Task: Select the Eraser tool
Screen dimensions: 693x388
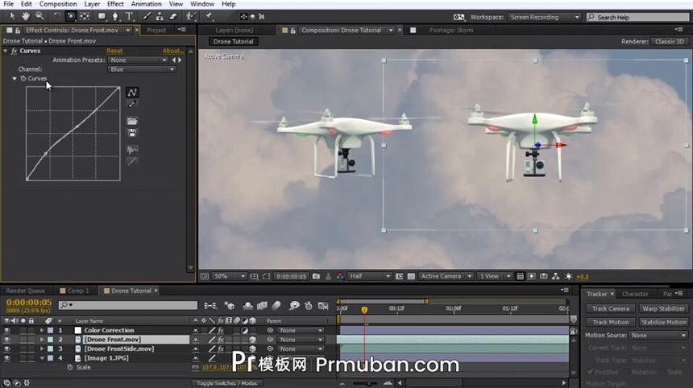Action: tap(172, 16)
